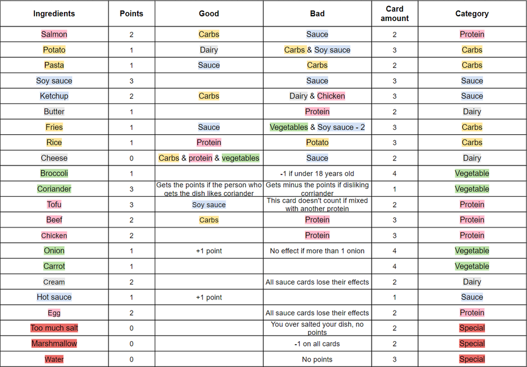The height and width of the screenshot is (367, 527).
Task: Click the '-1 if under 18 years old' cell
Action: tap(317, 173)
